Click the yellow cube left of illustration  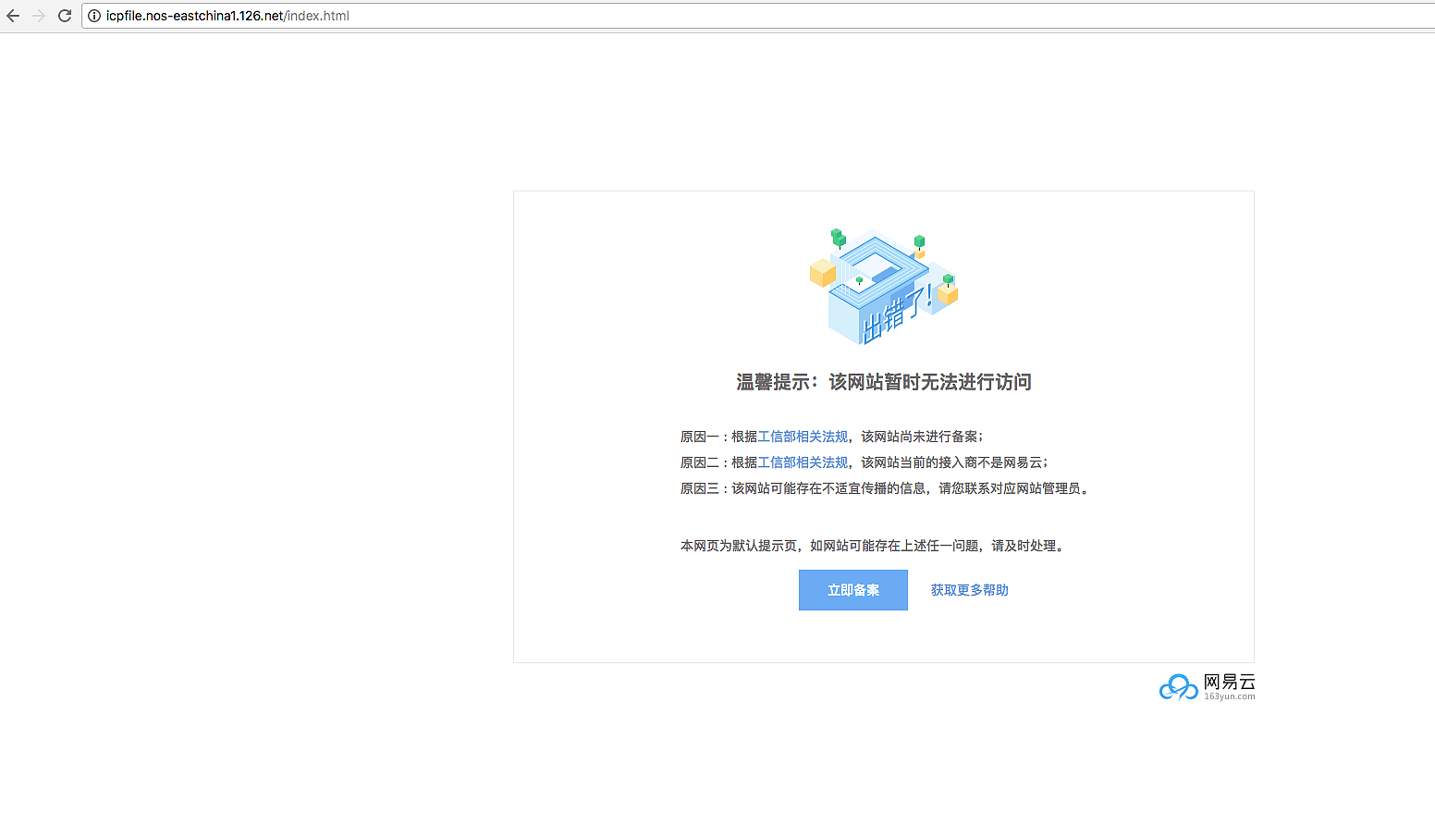pyautogui.click(x=822, y=273)
